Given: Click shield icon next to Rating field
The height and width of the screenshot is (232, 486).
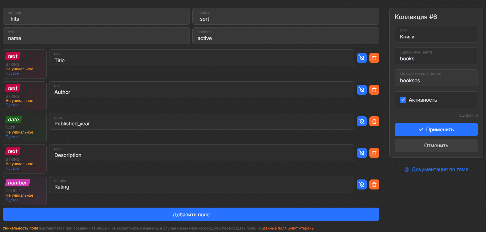Looking at the screenshot, I should pyautogui.click(x=362, y=184).
